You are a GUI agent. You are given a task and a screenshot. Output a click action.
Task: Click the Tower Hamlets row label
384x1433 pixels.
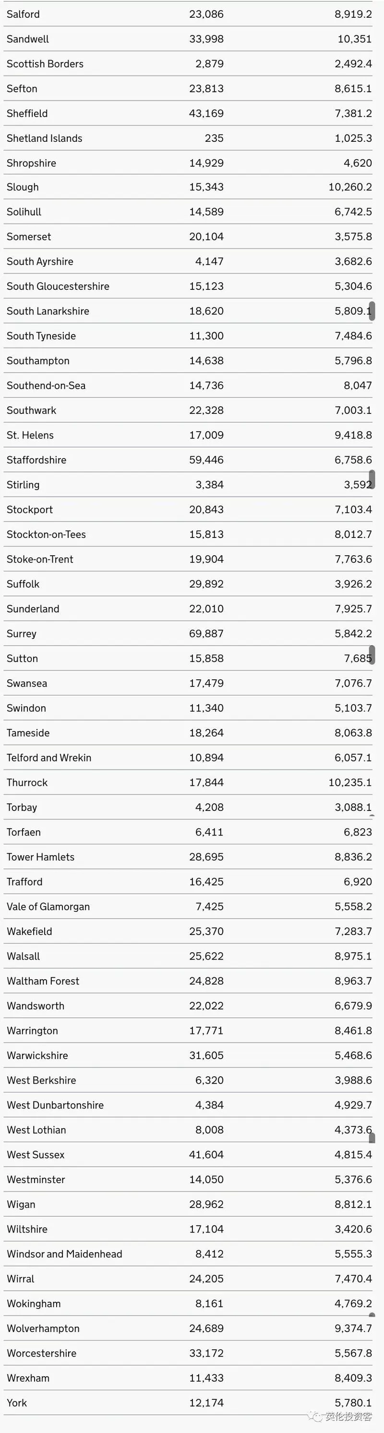click(41, 857)
